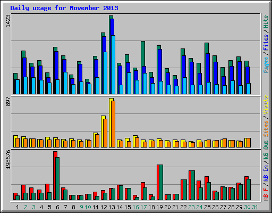Click day 19 on the x-axis

(x=159, y=207)
